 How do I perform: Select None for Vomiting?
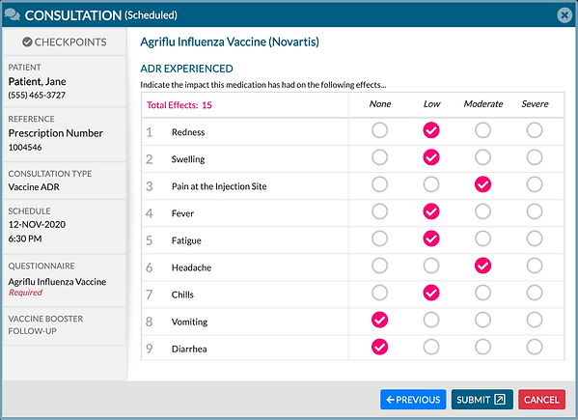(x=379, y=320)
